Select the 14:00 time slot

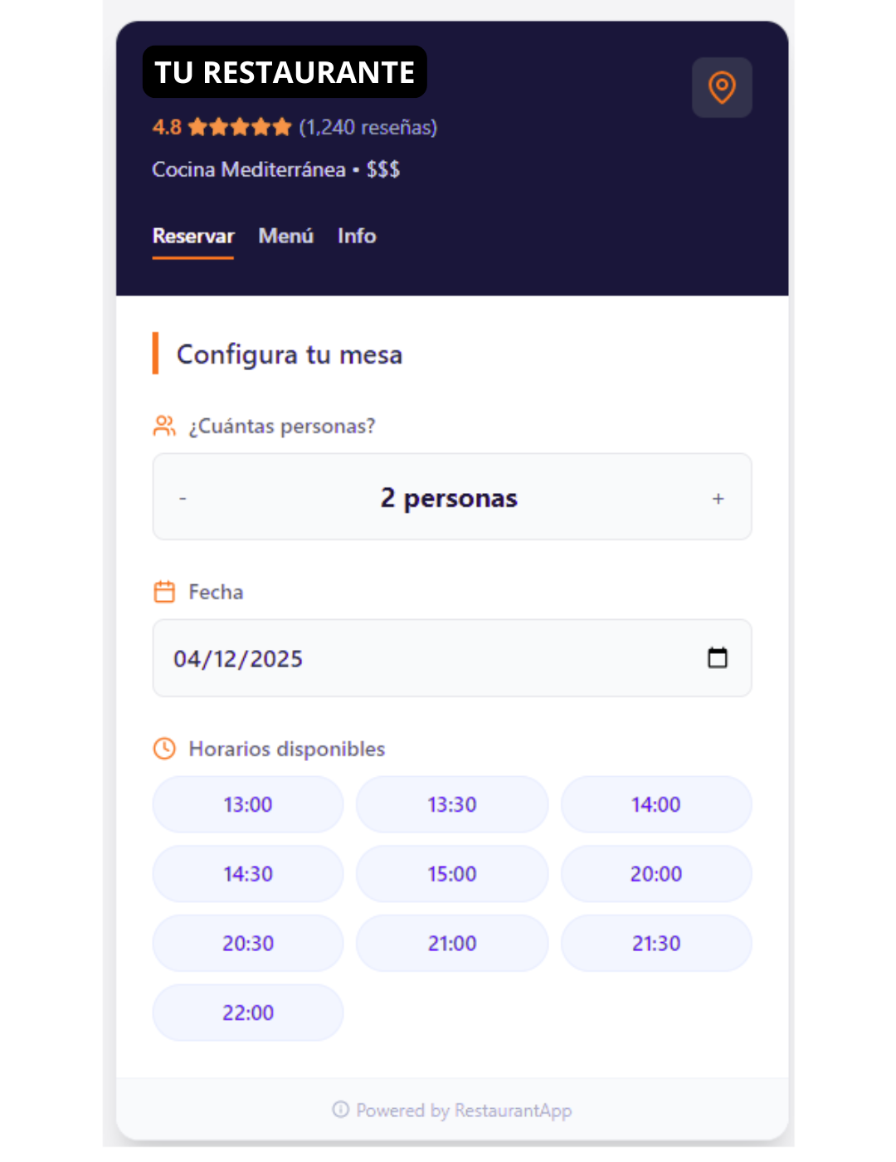click(x=656, y=804)
